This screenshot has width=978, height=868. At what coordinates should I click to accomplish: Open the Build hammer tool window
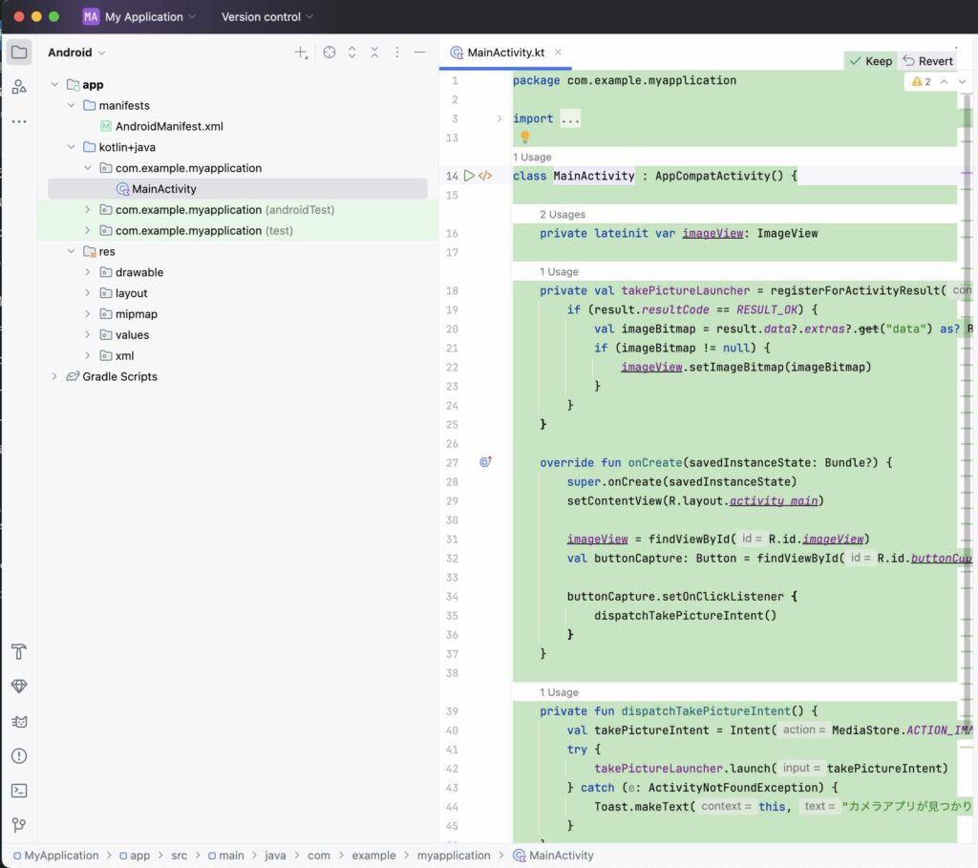[19, 652]
